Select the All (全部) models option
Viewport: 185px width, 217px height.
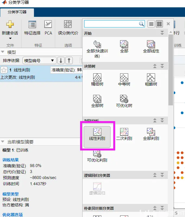pos(124,47)
